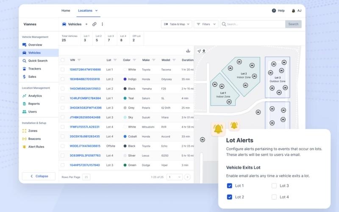Open VIN link 1C4RJFCM9FC784384
The image size is (339, 212).
coord(85,98)
